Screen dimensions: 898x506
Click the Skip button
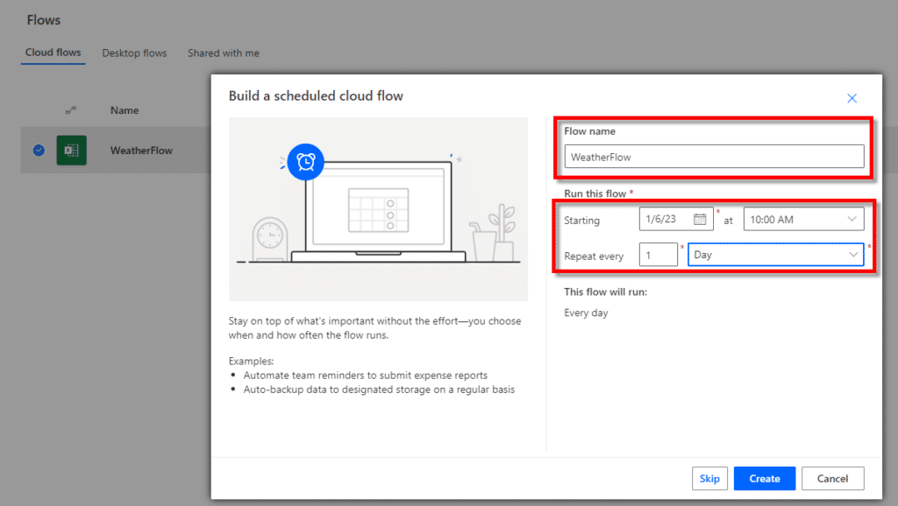709,478
